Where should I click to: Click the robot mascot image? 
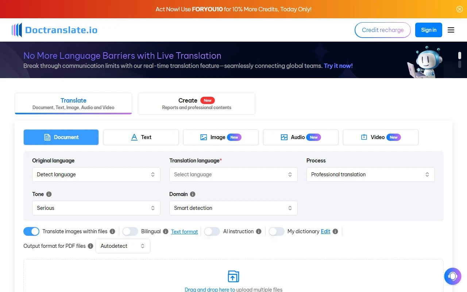tap(425, 62)
